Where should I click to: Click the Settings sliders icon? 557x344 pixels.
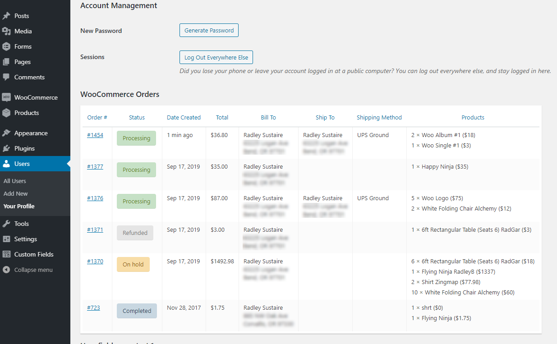click(6, 239)
